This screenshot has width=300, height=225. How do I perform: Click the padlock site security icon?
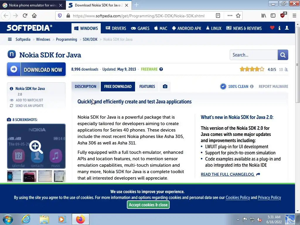[x=68, y=16]
